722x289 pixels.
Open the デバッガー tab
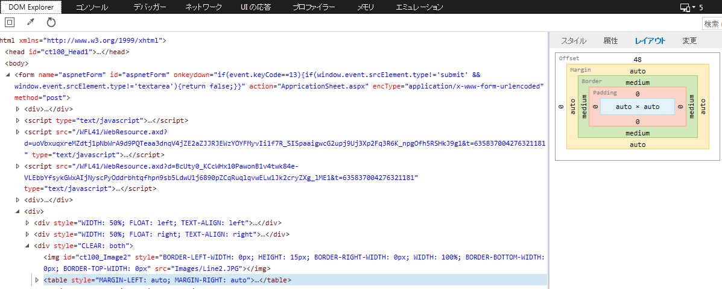tap(150, 7)
